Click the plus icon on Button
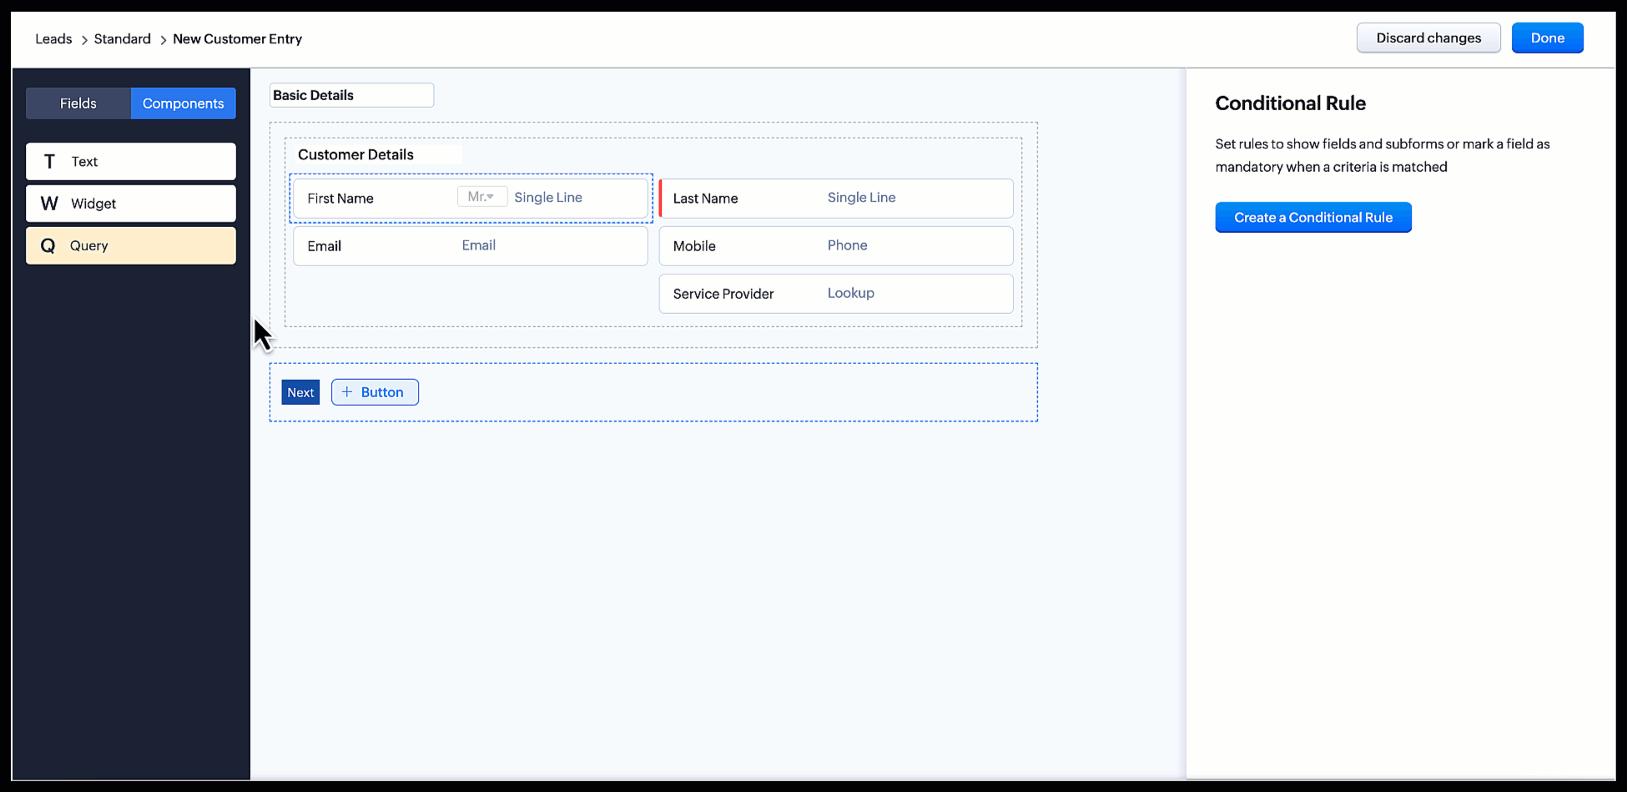Viewport: 1627px width, 792px height. coord(347,392)
